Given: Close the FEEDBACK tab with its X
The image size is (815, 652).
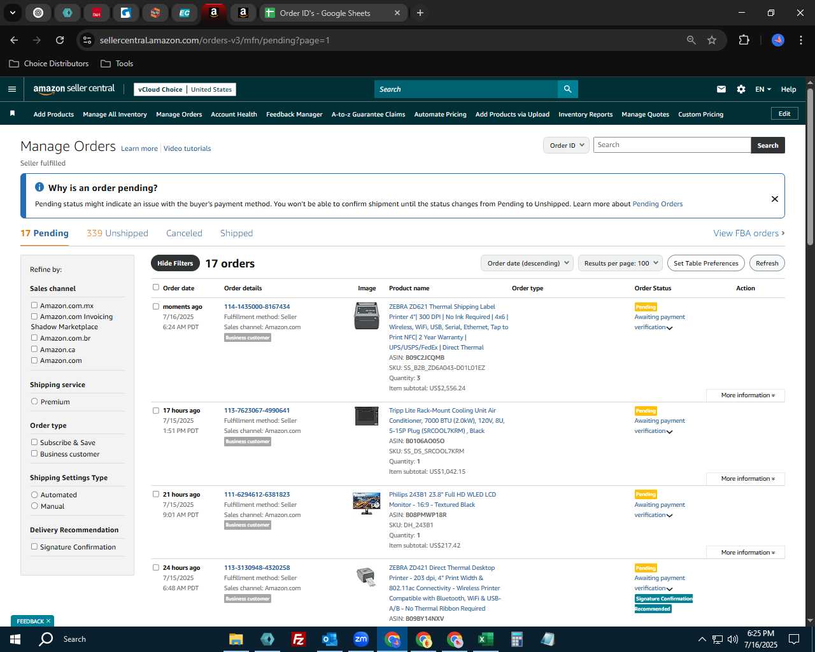Looking at the screenshot, I should 48,621.
